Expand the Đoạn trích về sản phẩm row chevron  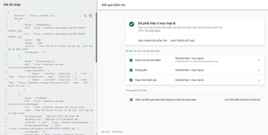[x=259, y=60]
